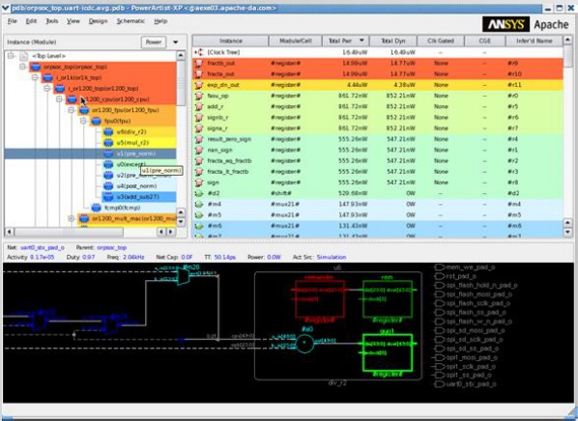Open the View menu
578x421 pixels.
73,21
